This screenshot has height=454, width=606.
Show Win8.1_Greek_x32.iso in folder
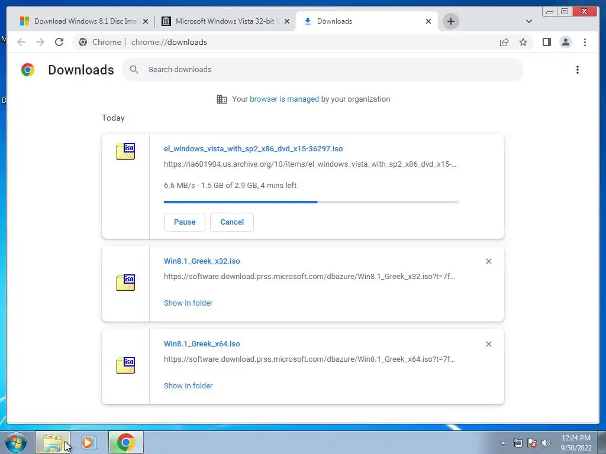pos(188,303)
